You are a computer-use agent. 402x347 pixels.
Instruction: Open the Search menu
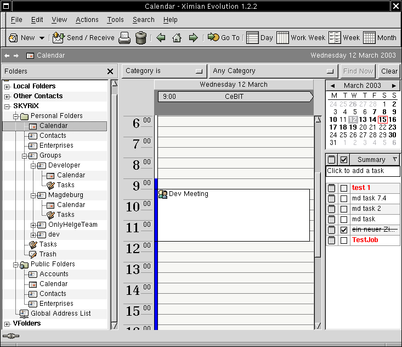coord(144,20)
